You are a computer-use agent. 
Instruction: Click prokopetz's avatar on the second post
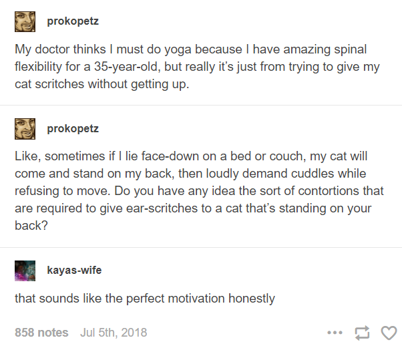pyautogui.click(x=25, y=128)
